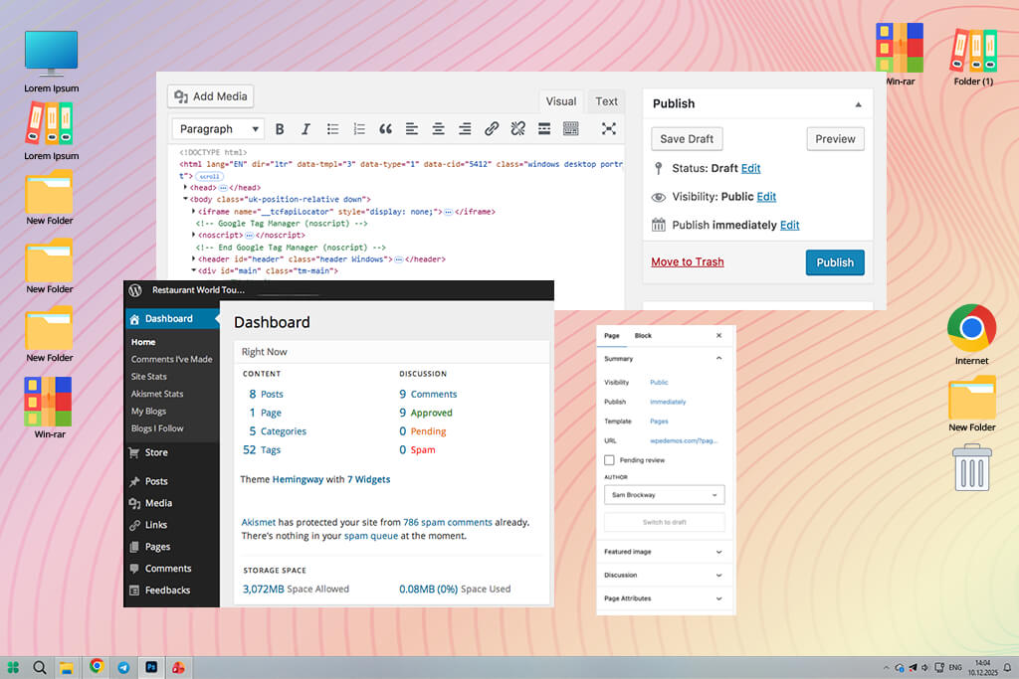
Task: Tick the Pending review checkbox
Action: 609,459
